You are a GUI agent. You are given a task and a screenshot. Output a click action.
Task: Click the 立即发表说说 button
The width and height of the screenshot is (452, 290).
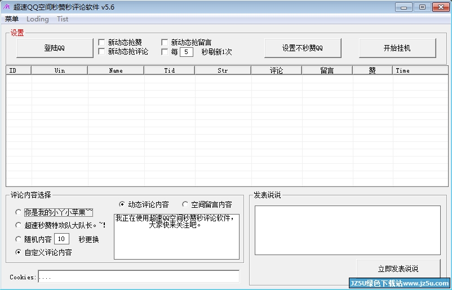398,269
